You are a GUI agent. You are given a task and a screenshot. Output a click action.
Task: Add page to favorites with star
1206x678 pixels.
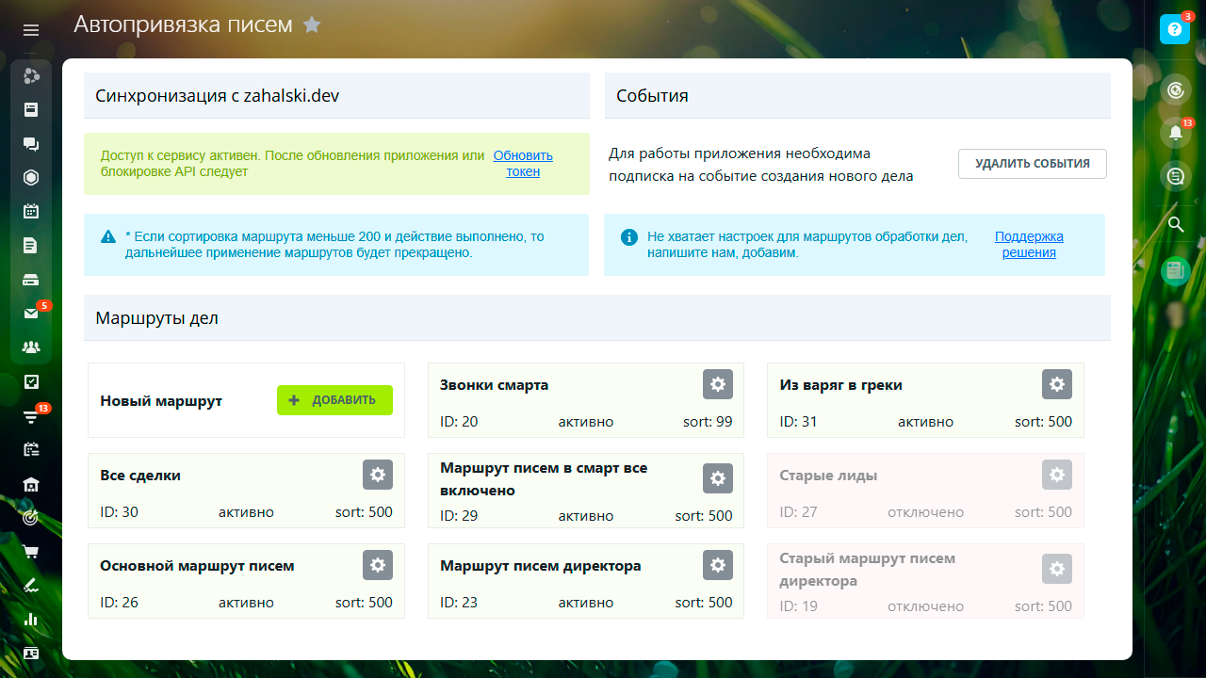[312, 24]
